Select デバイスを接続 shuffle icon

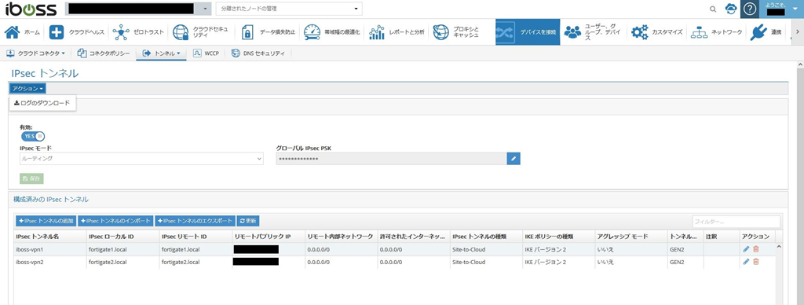pos(505,31)
